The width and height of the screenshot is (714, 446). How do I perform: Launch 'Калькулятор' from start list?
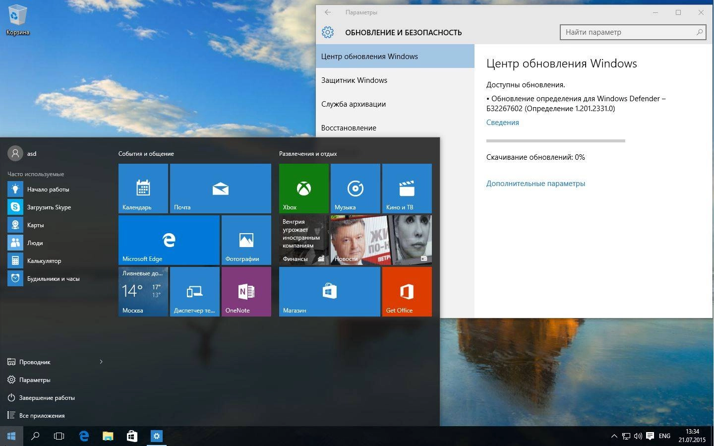[x=56, y=261]
